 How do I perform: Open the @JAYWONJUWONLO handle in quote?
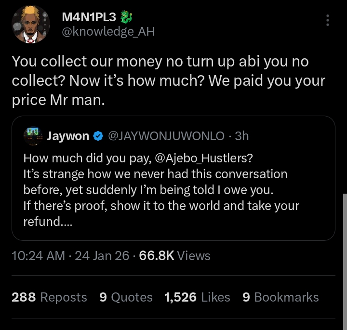tap(166, 136)
